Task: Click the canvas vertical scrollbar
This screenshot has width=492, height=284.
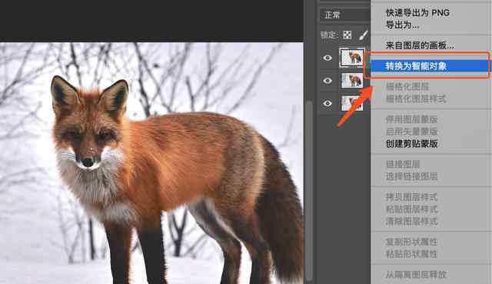Action: coord(309,190)
